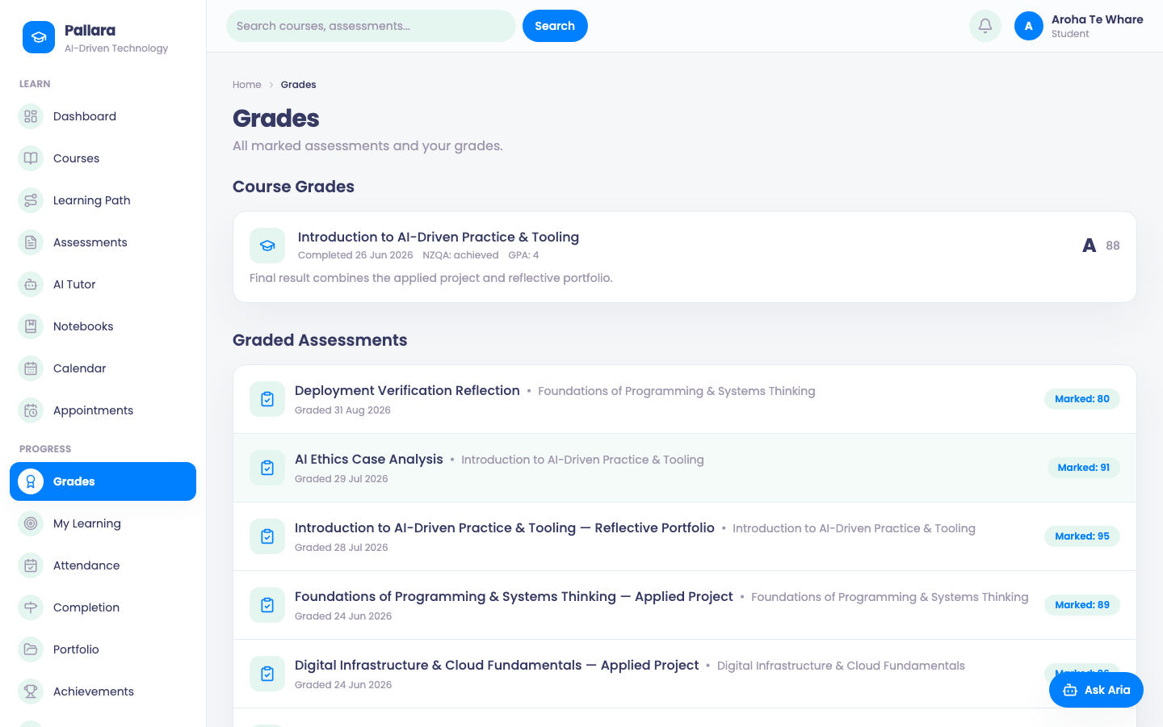Viewport: 1163px width, 727px height.
Task: Click the Notebooks icon
Action: [x=31, y=326]
